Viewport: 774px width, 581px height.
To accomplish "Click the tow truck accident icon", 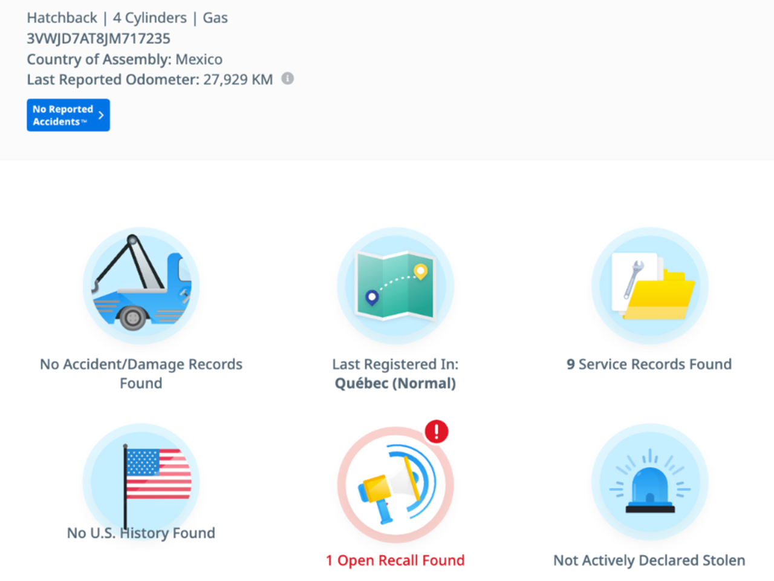I will pyautogui.click(x=141, y=286).
